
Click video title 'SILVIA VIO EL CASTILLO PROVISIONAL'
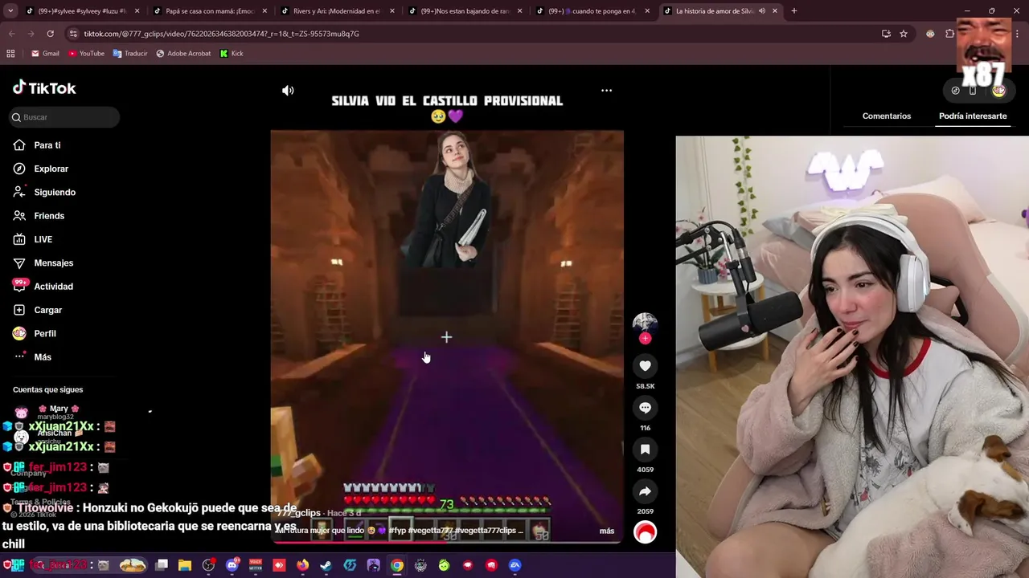[x=447, y=101]
